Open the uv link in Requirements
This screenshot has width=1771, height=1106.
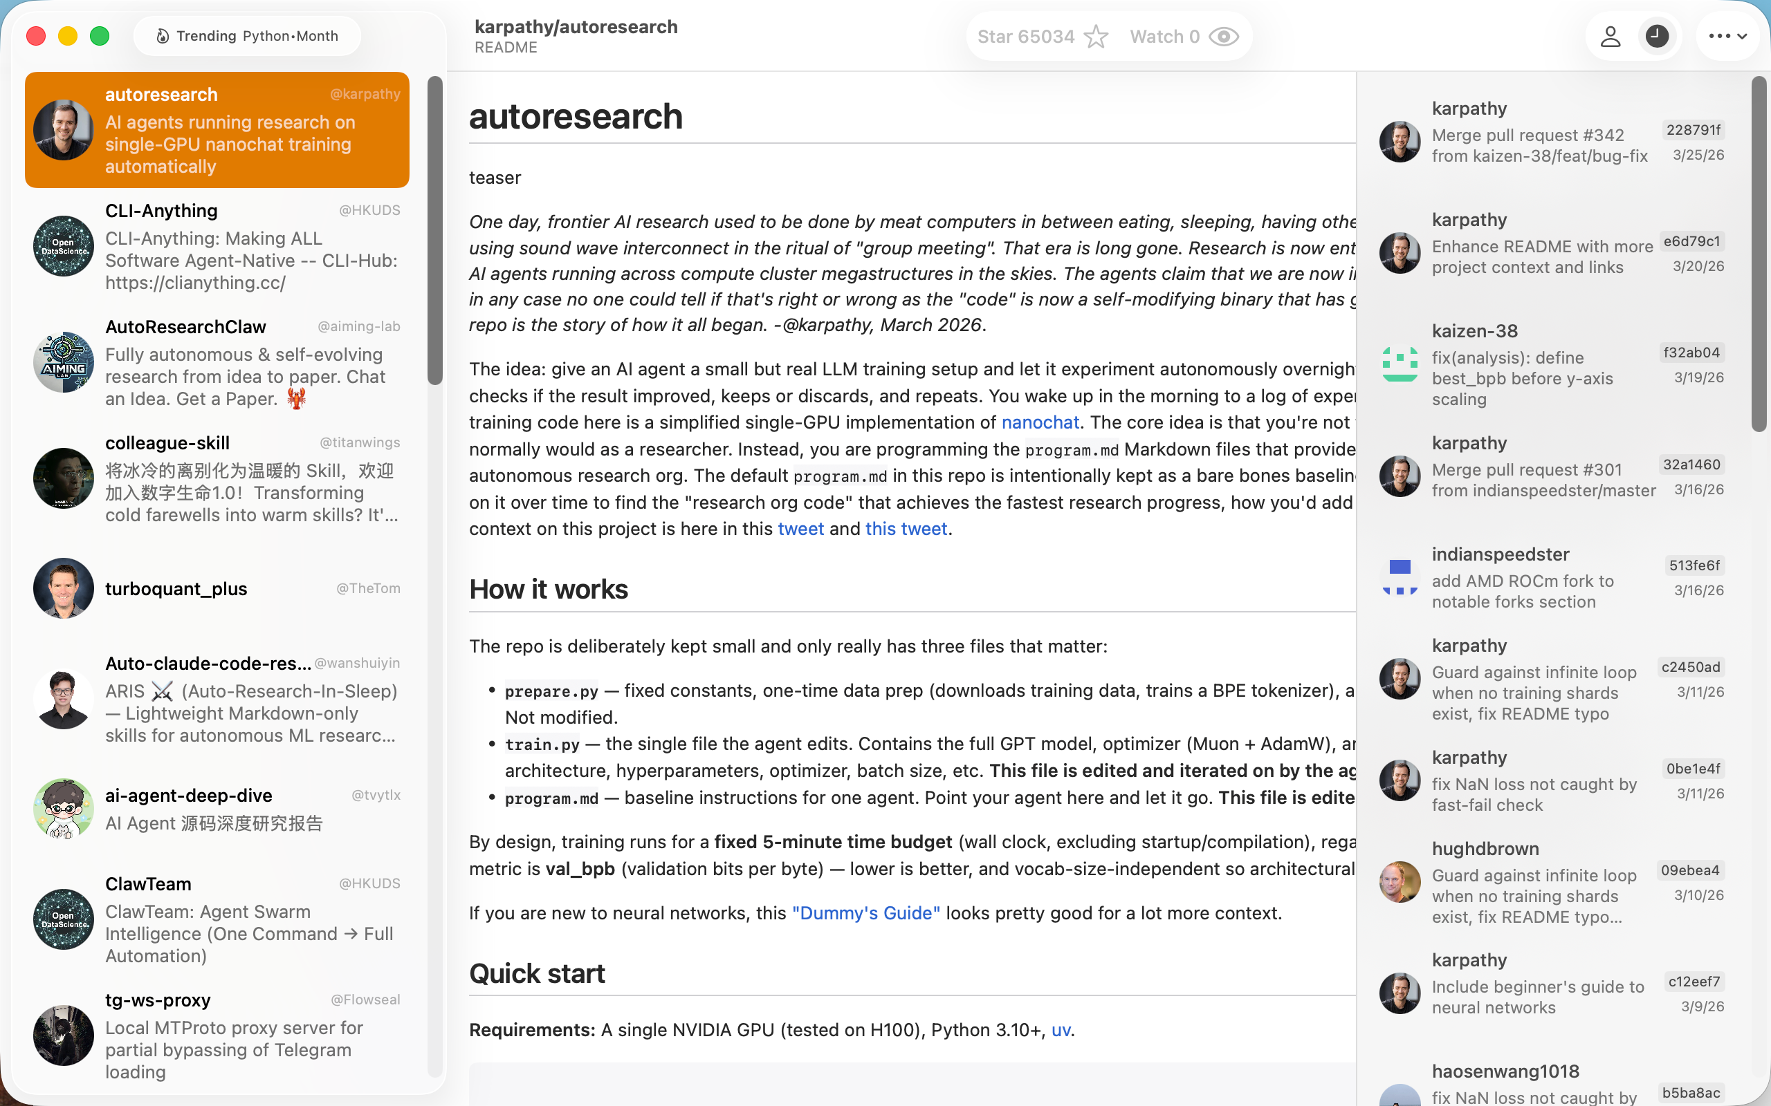click(1061, 1031)
